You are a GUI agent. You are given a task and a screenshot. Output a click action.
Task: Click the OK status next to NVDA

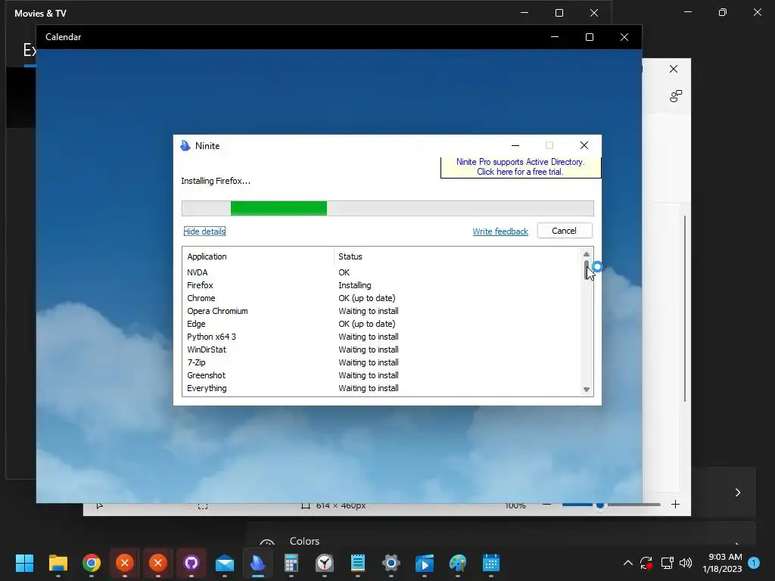344,272
